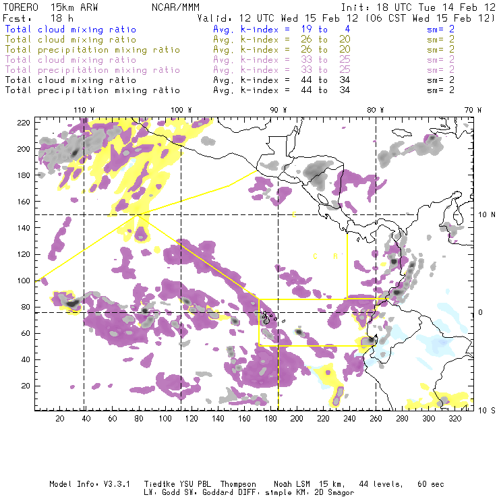Click the olive 'Total cloud mixing ratio' legend line

click(x=71, y=40)
